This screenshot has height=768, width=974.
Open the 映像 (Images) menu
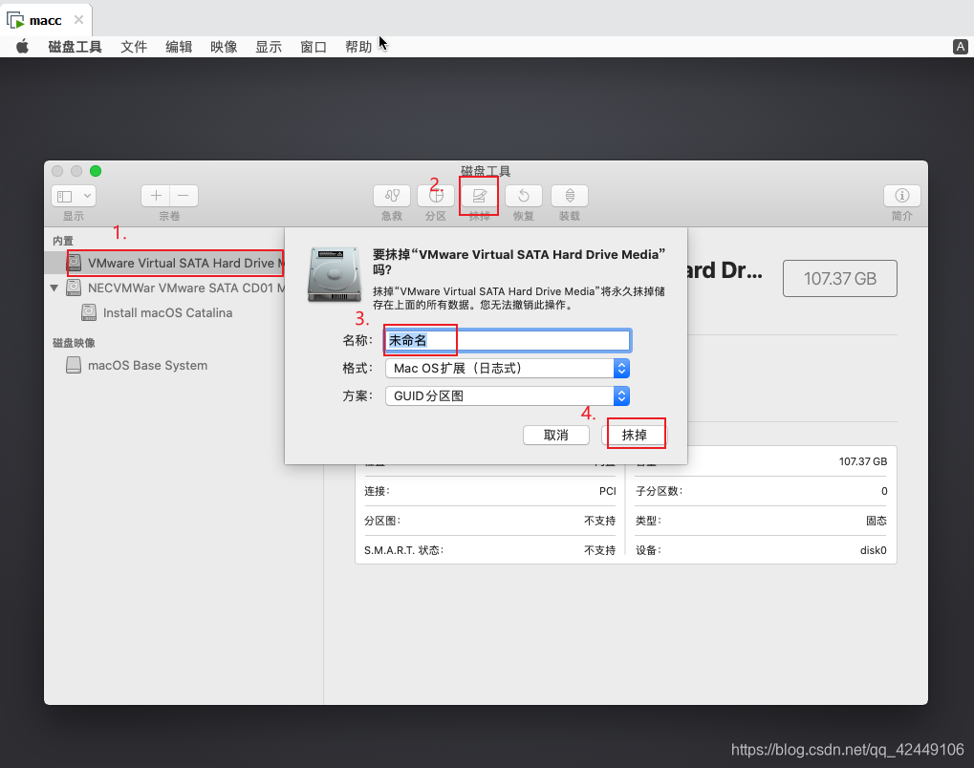[224, 47]
